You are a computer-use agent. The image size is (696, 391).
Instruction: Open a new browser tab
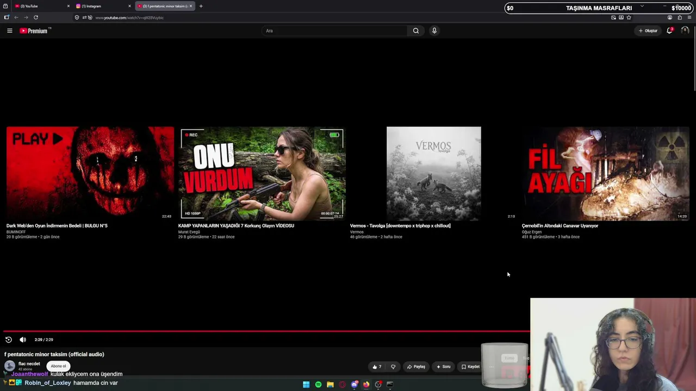(x=201, y=6)
